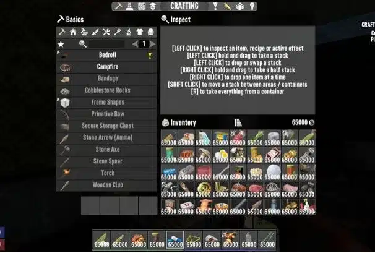Select the crossed tools category

click(x=106, y=32)
